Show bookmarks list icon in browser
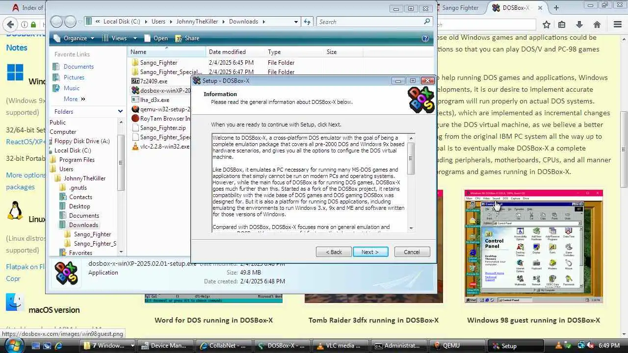 pyautogui.click(x=562, y=25)
